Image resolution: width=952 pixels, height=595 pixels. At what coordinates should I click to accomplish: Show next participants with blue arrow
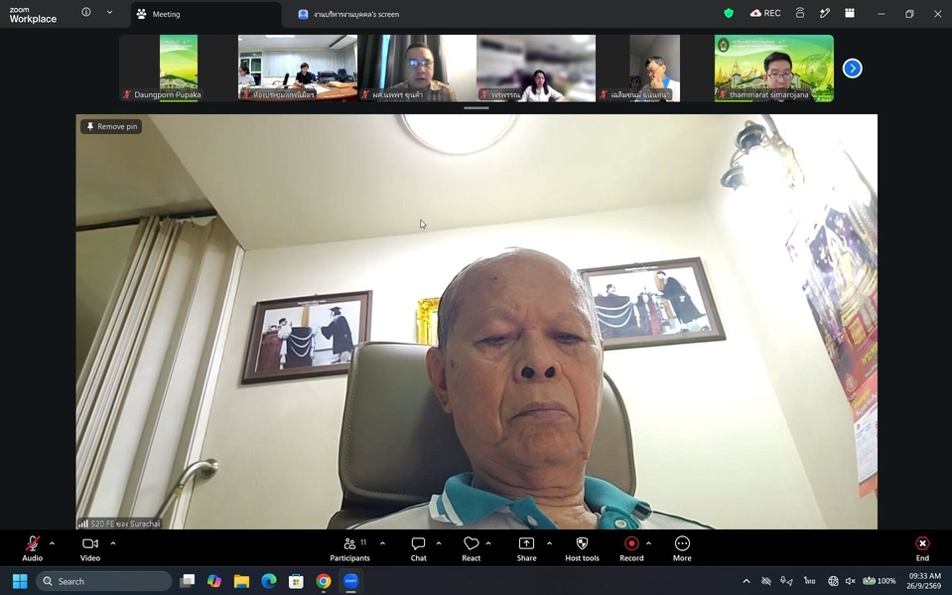(x=853, y=69)
